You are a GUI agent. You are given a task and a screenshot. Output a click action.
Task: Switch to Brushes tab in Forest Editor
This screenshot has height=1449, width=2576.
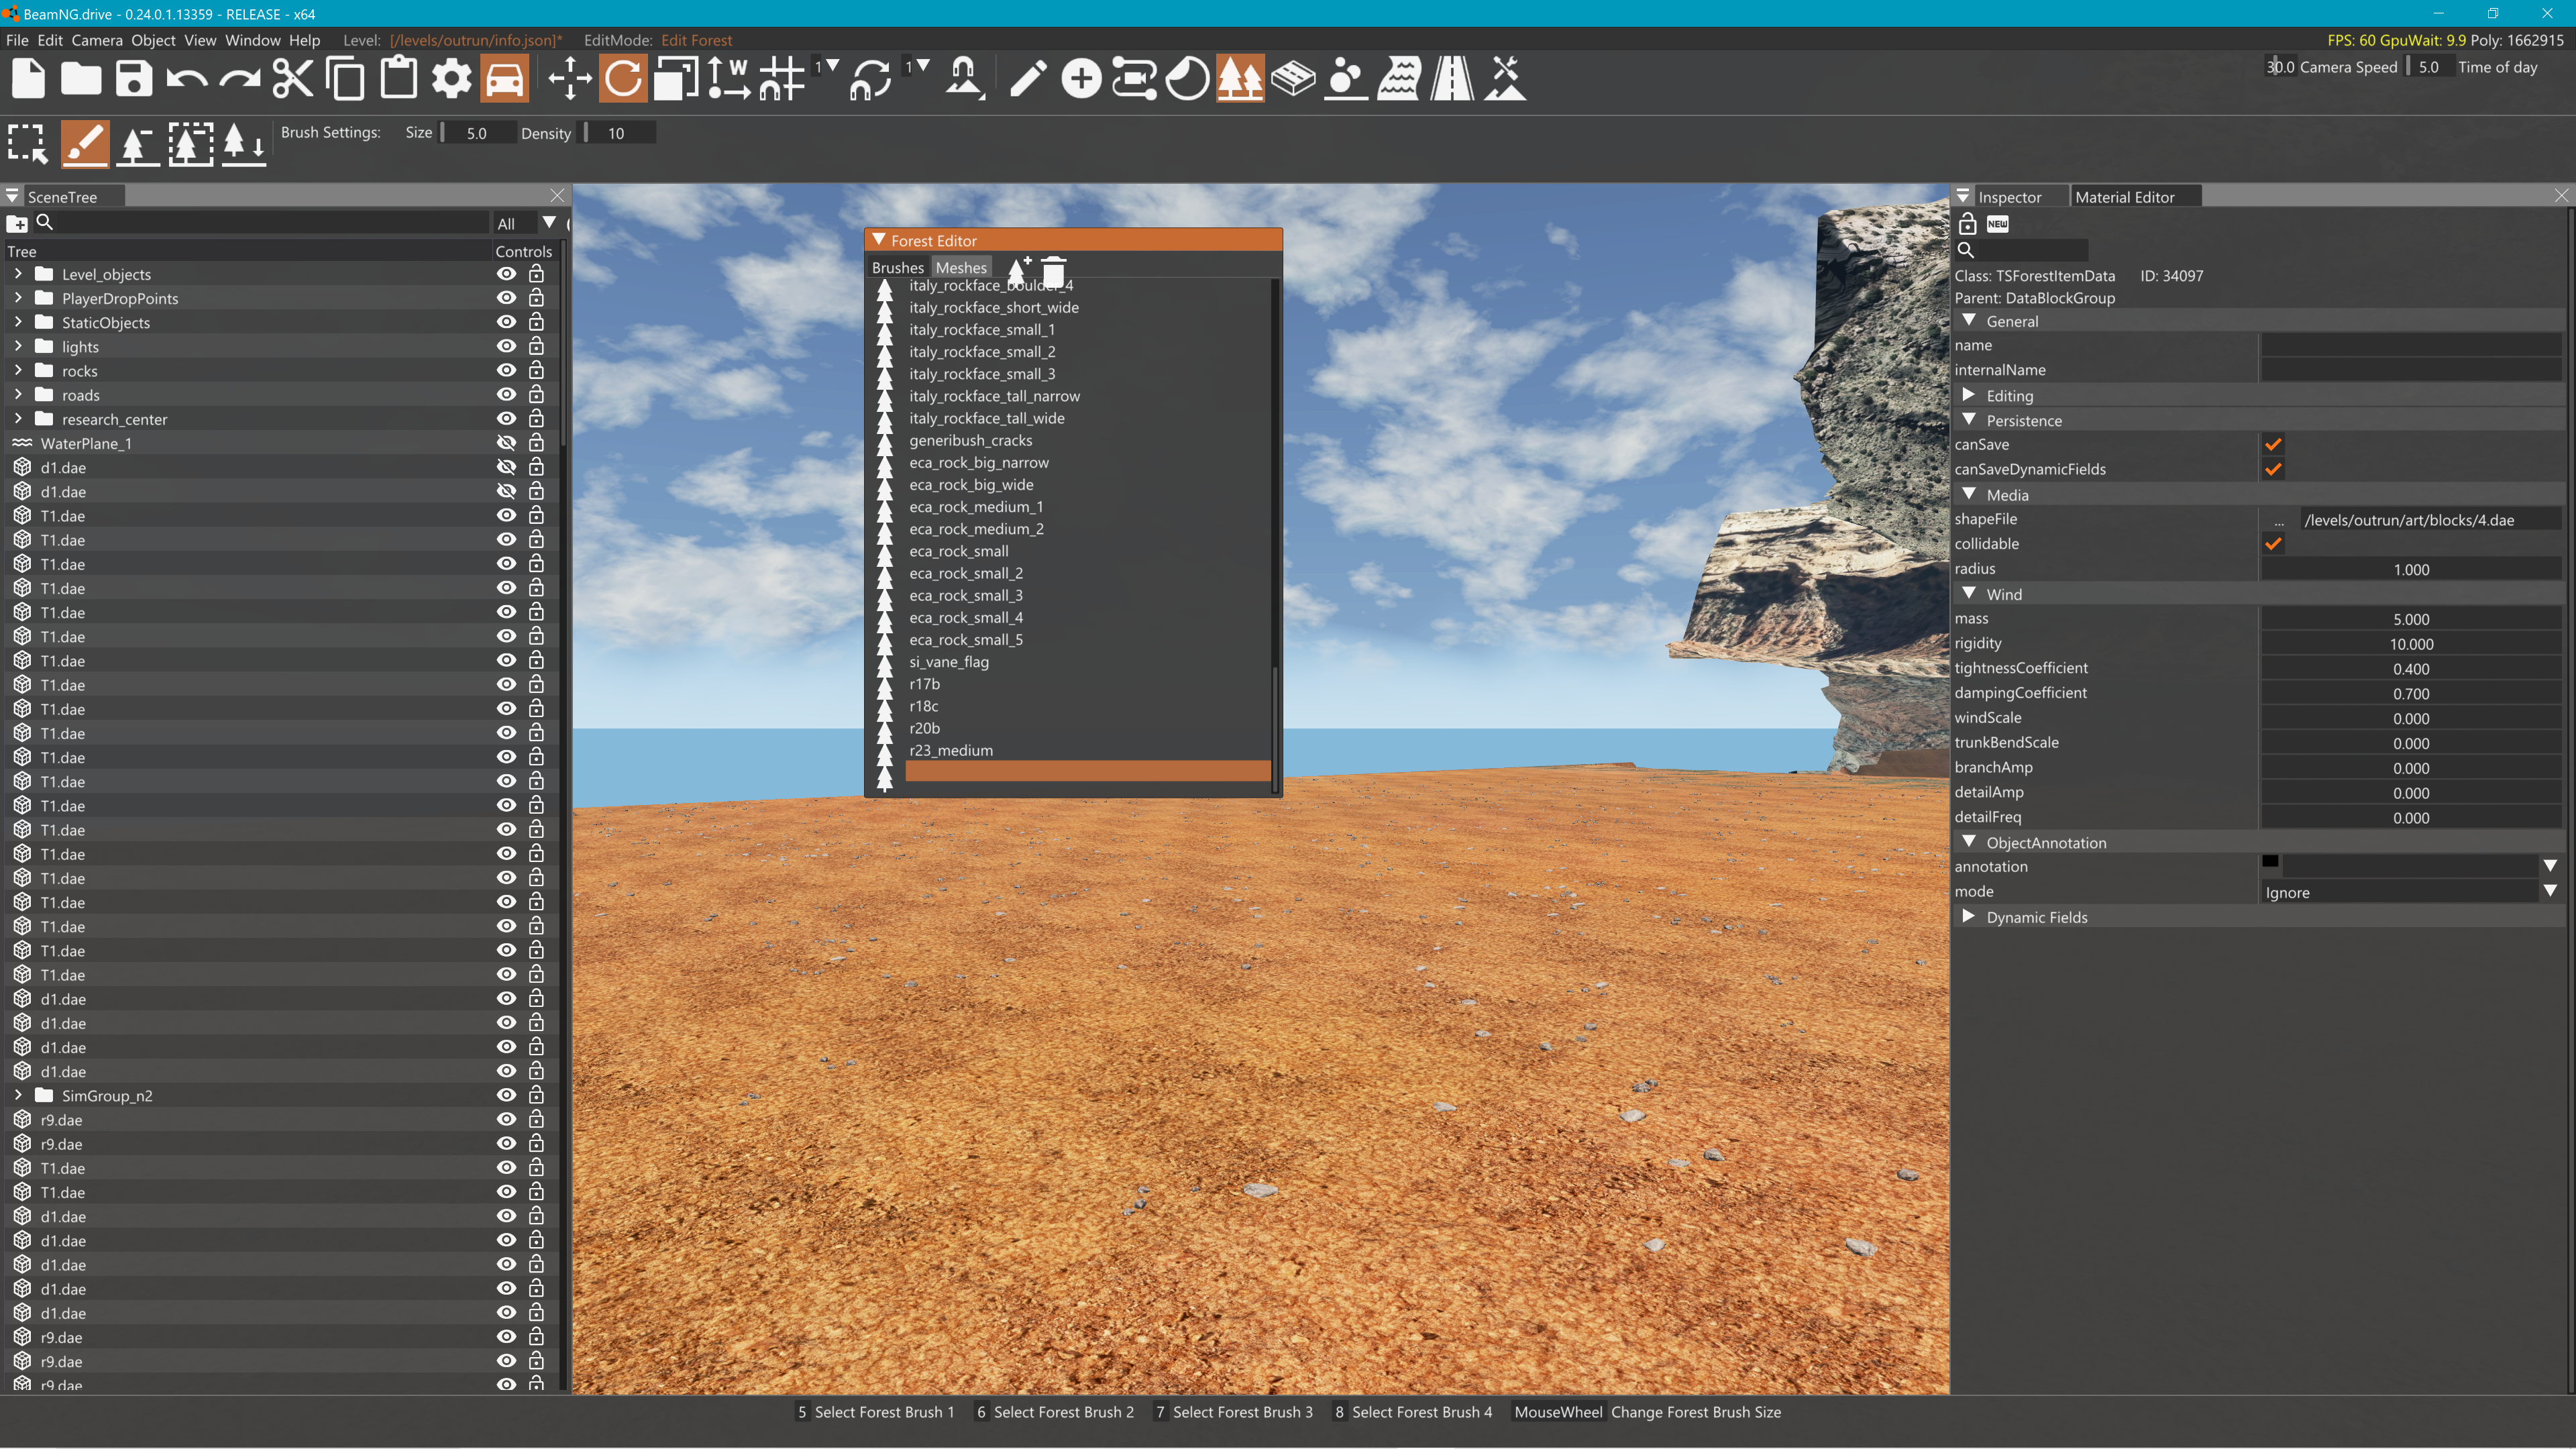(897, 268)
